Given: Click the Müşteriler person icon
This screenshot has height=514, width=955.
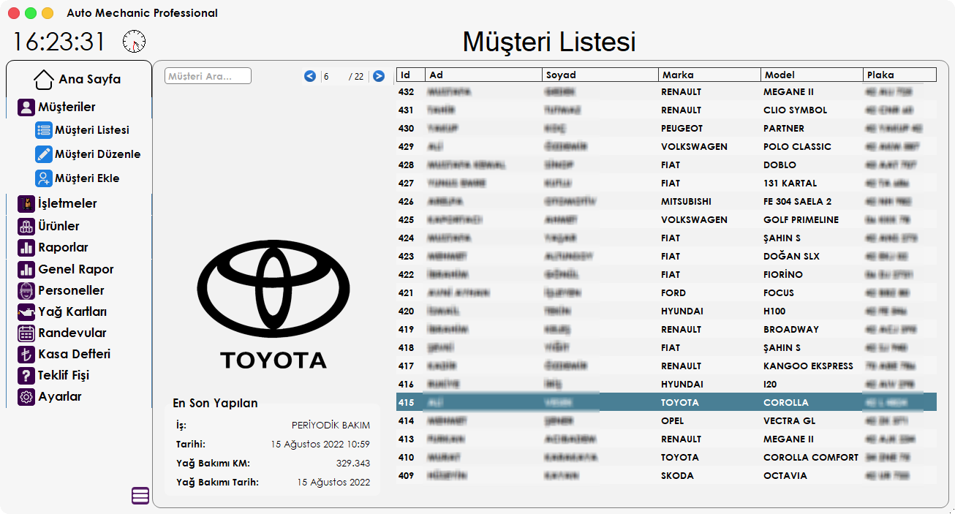Looking at the screenshot, I should [x=26, y=107].
